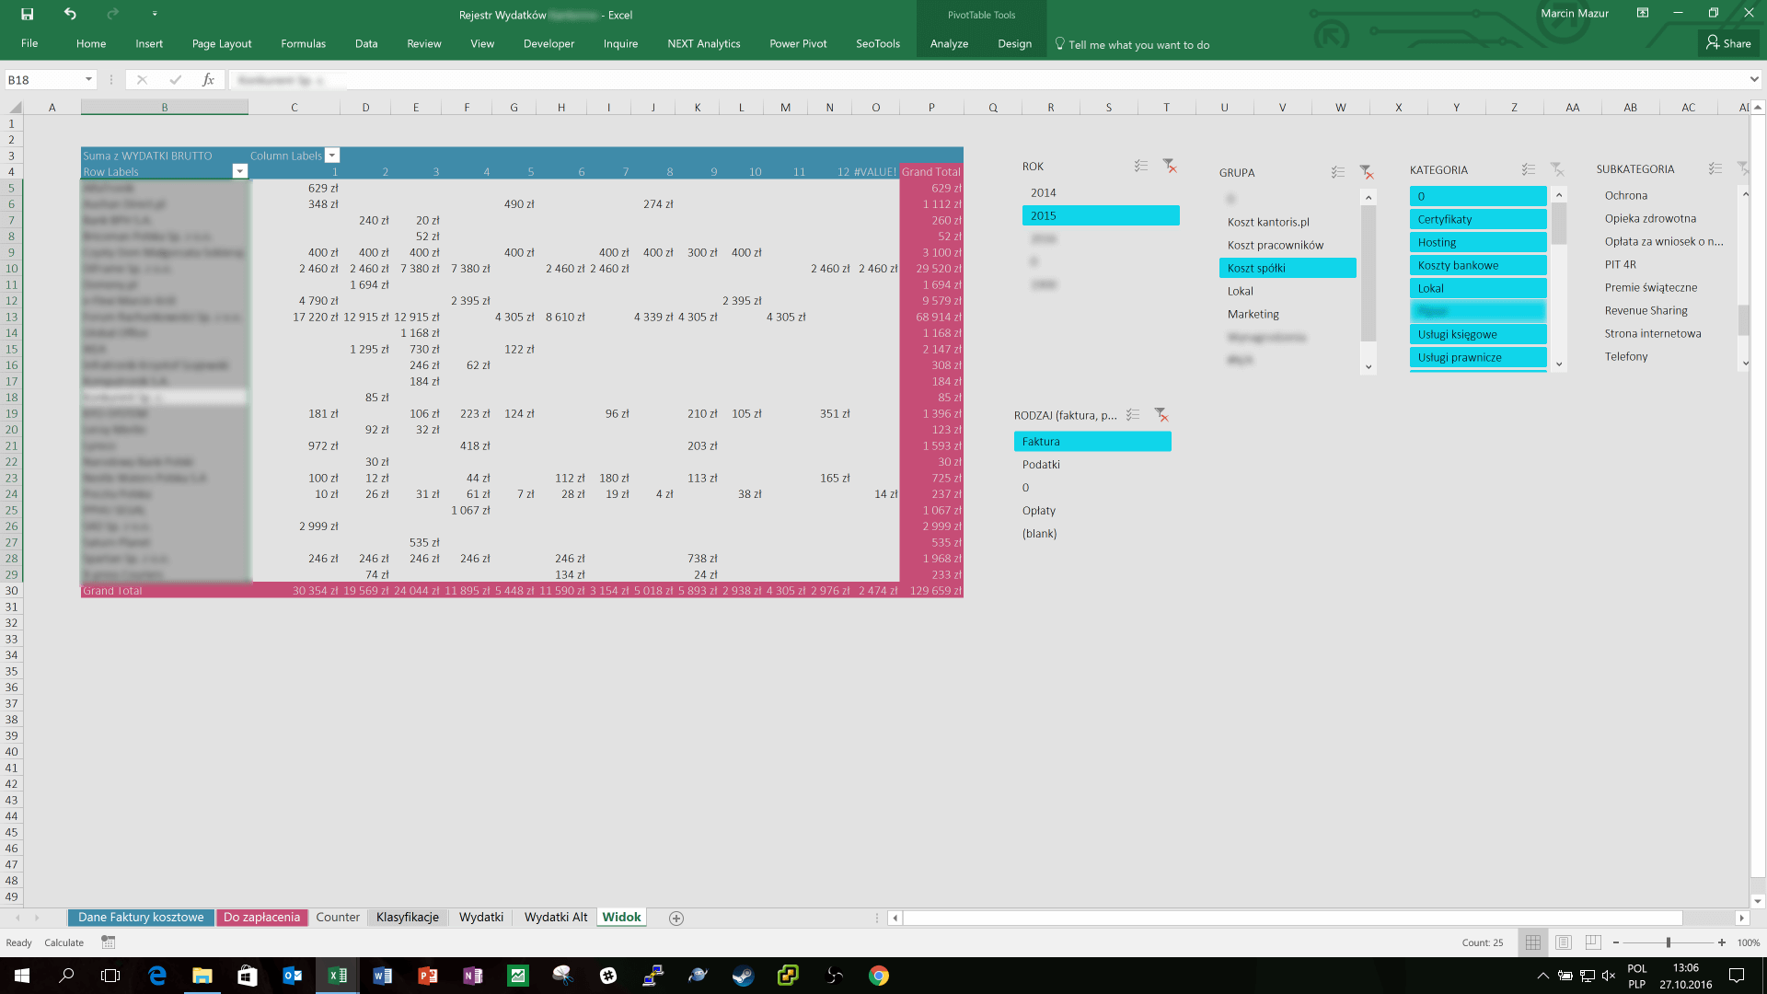Click the Page Break Preview view icon
This screenshot has width=1767, height=994.
pos(1594,942)
